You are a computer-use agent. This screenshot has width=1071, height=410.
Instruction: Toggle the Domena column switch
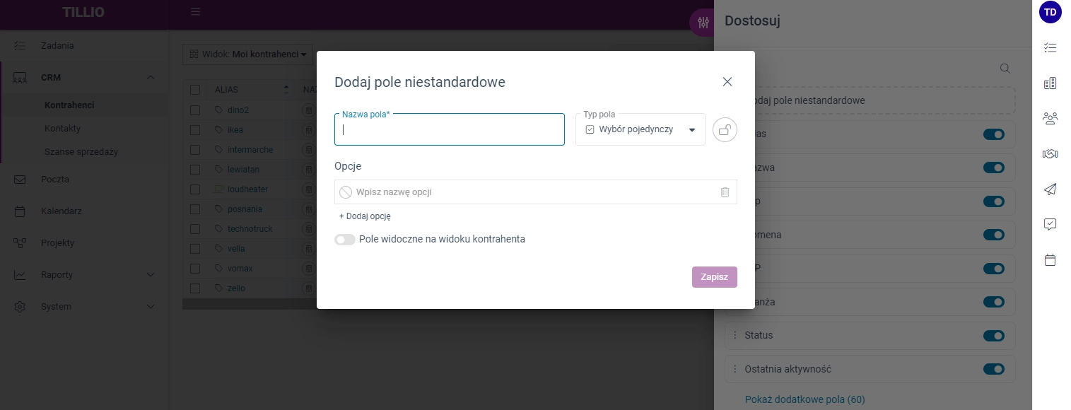click(x=994, y=235)
